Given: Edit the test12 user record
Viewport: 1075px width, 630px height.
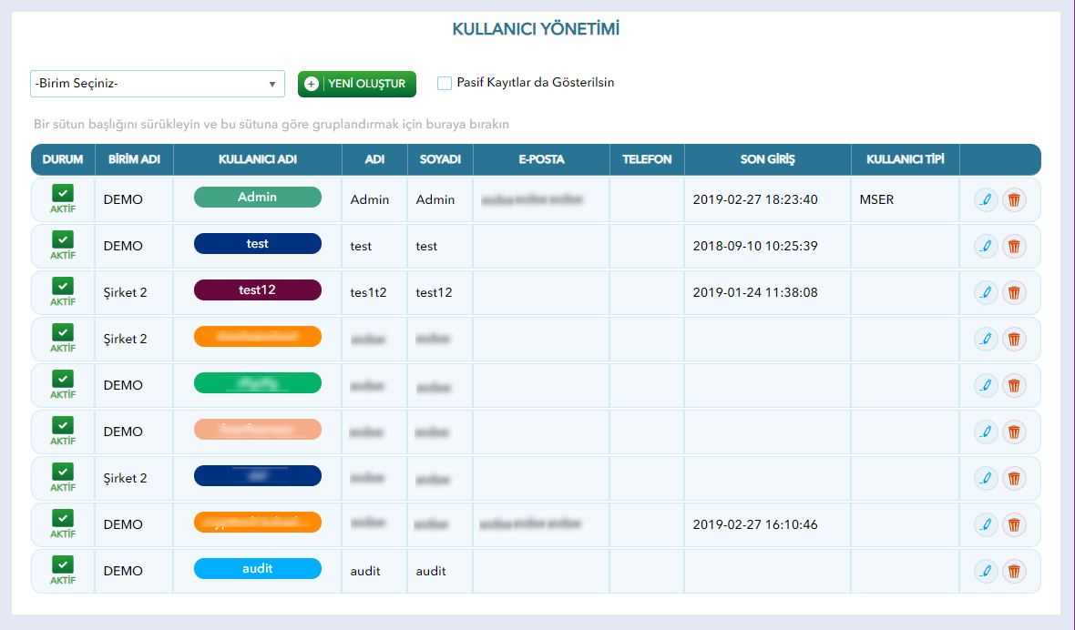Looking at the screenshot, I should click(x=986, y=293).
